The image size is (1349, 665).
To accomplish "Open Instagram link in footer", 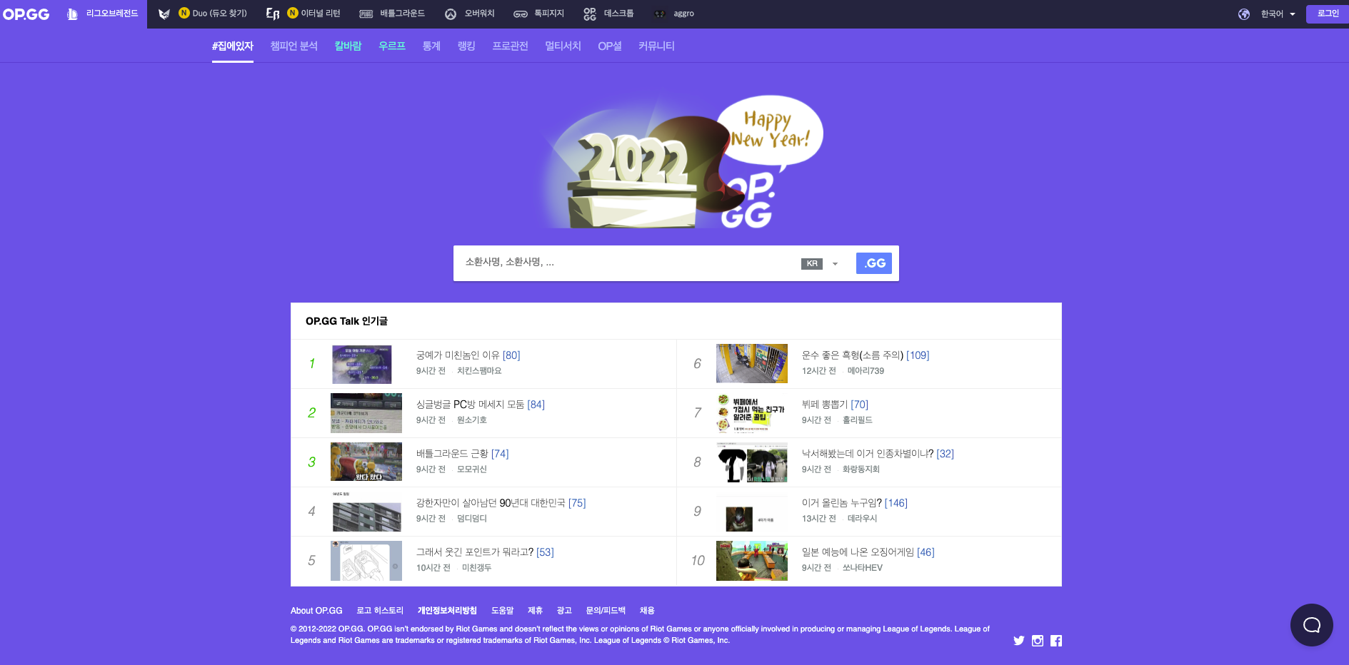I will click(1038, 641).
